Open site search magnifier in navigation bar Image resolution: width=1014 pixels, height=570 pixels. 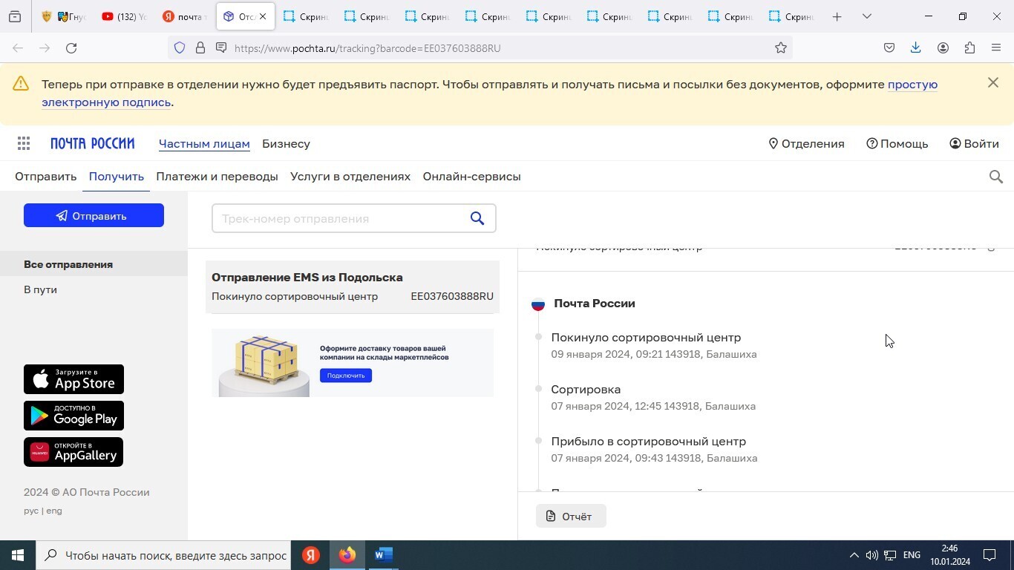coord(996,177)
